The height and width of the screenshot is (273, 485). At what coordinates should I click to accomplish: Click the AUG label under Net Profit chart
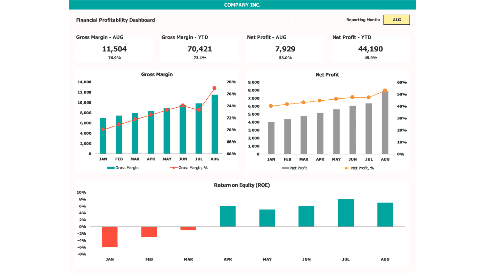point(385,159)
